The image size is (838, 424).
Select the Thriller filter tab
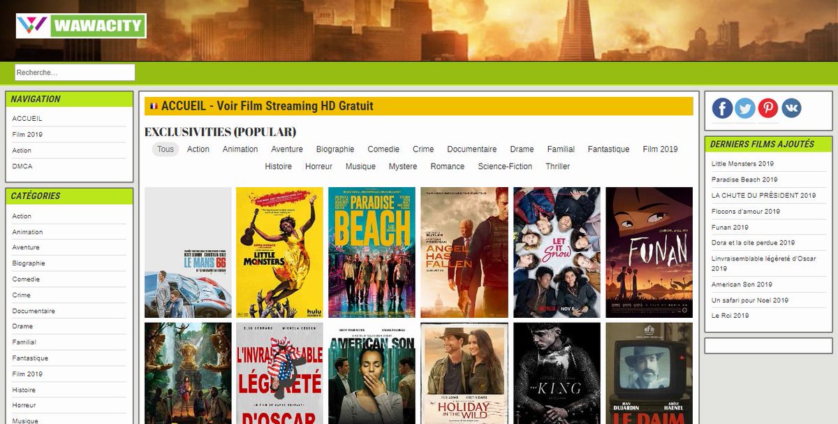558,167
